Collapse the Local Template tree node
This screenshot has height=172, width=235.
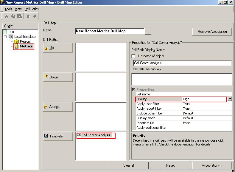click(5, 37)
